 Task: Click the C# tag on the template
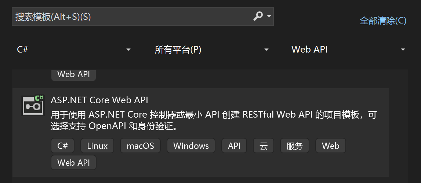62,146
